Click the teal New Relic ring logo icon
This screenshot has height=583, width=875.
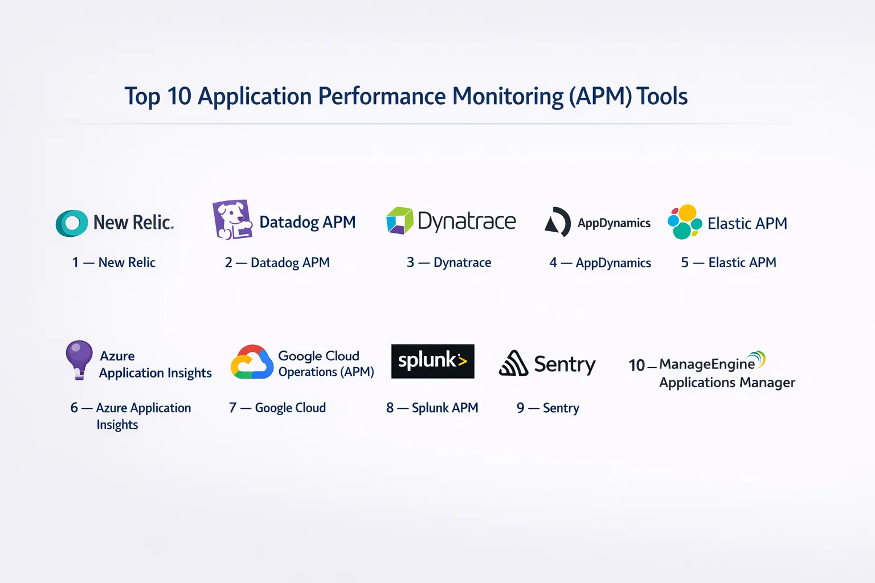pos(72,223)
